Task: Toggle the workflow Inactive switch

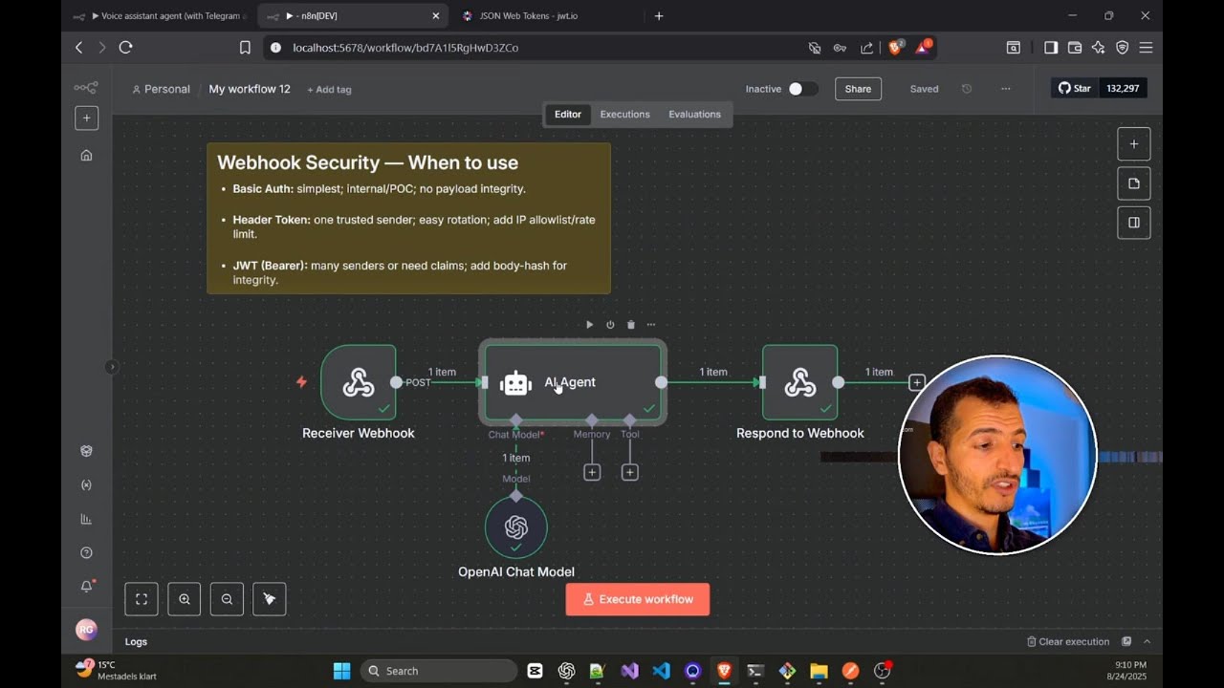Action: [802, 89]
